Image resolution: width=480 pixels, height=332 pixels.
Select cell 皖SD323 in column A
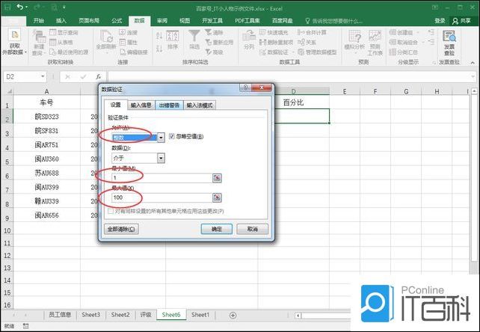(46, 117)
